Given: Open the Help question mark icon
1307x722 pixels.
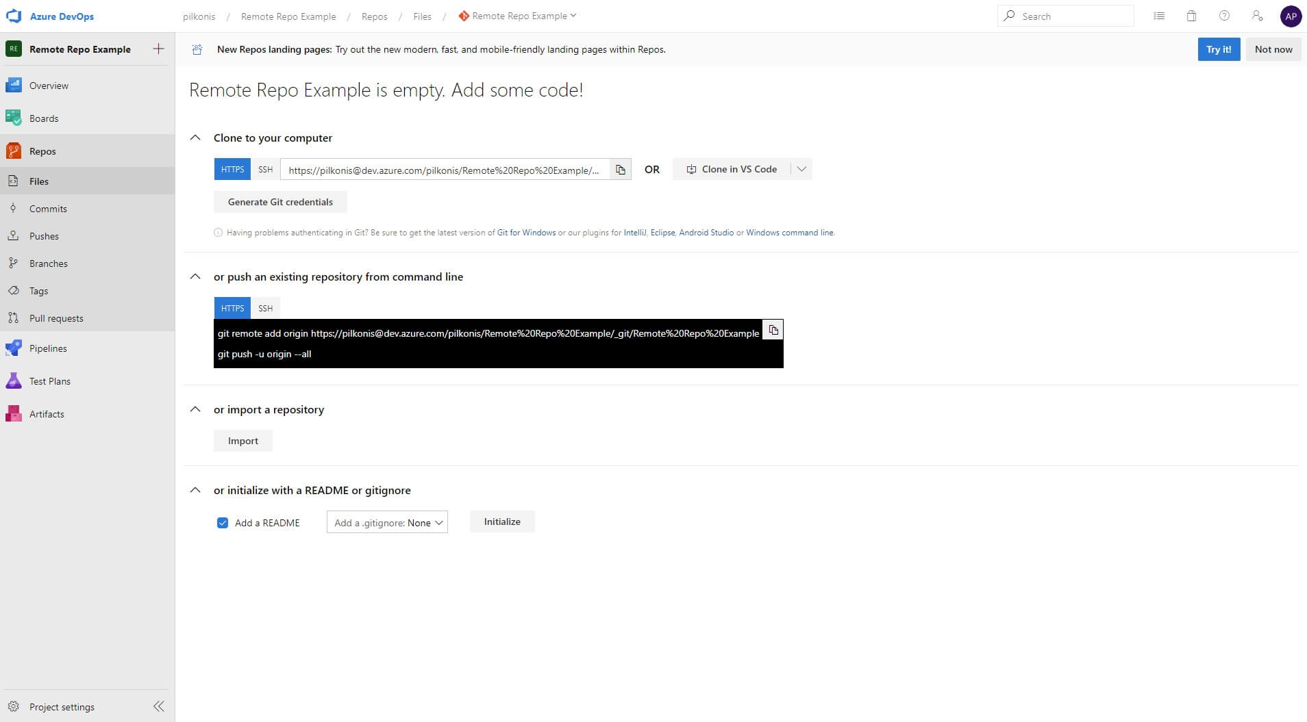Looking at the screenshot, I should click(x=1225, y=16).
